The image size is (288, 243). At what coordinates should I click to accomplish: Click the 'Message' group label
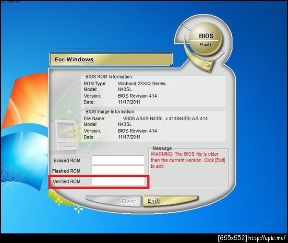[162, 148]
